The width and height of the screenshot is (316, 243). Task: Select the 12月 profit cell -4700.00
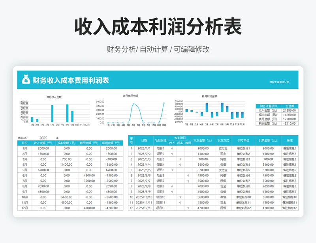pos(111,208)
